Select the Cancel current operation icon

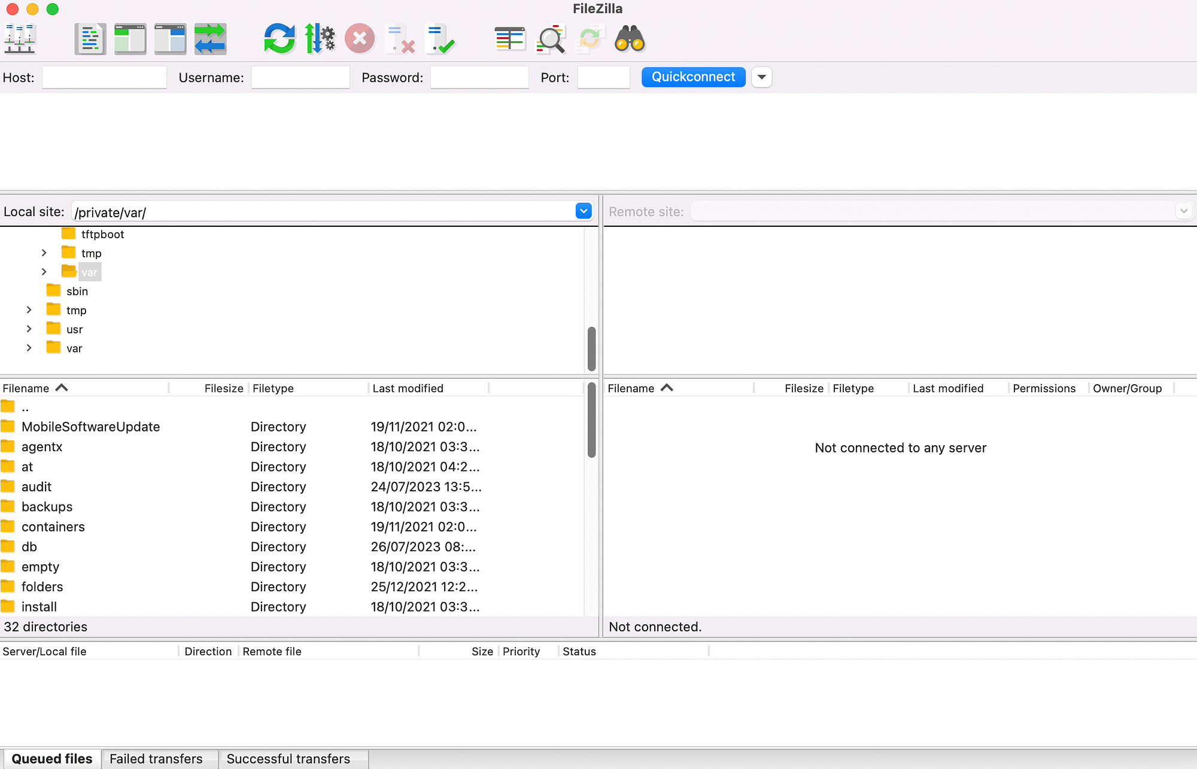click(x=360, y=38)
